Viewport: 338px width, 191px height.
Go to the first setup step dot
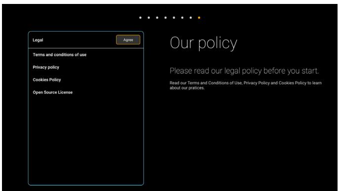tap(140, 18)
